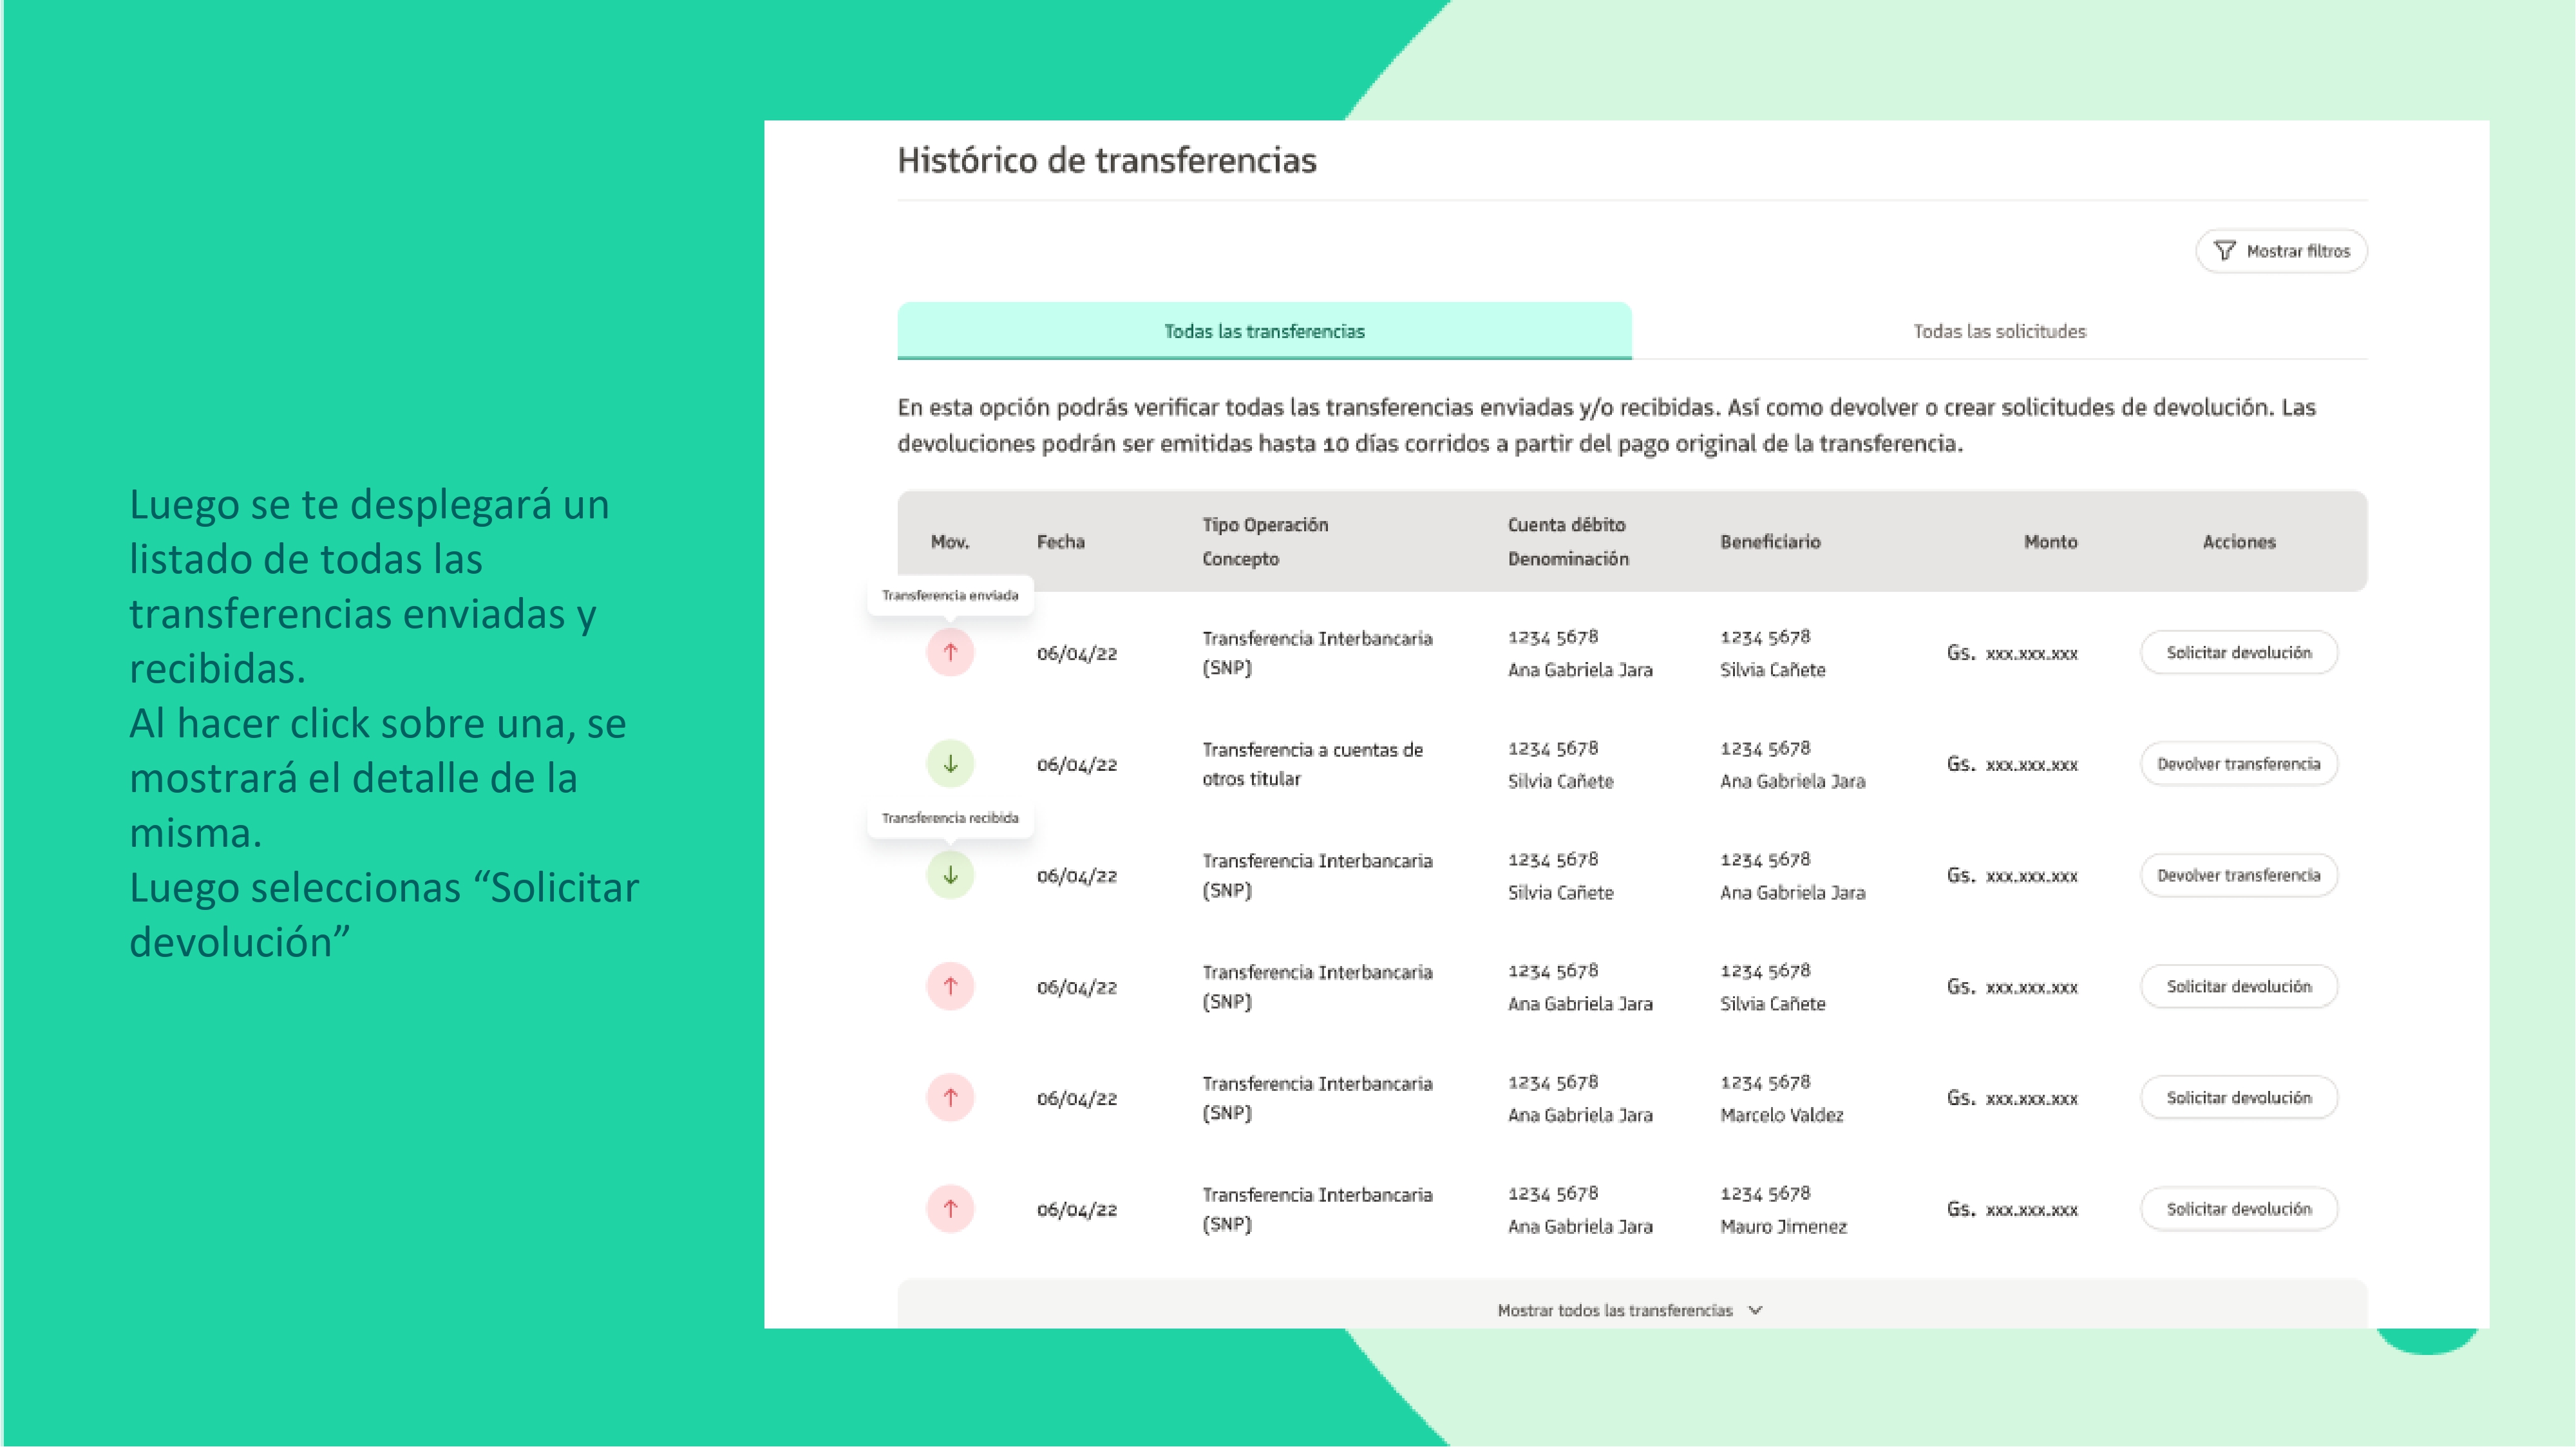Screen dimensions: 2576x1449
Task: Click the 'Denominación' header label
Action: [x=1568, y=559]
